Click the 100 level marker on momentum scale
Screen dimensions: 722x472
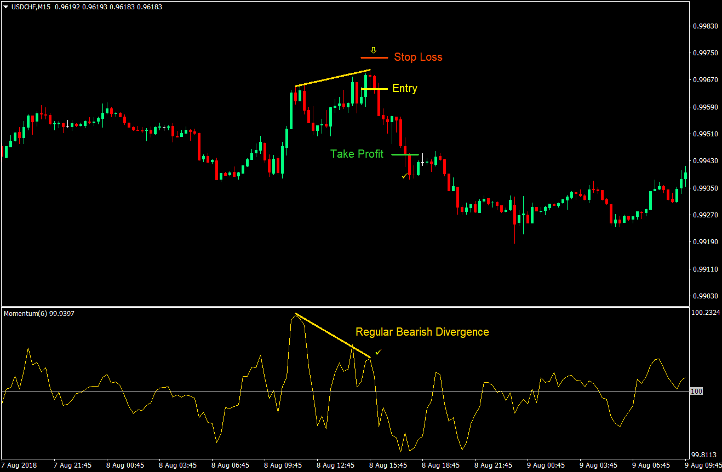click(696, 392)
